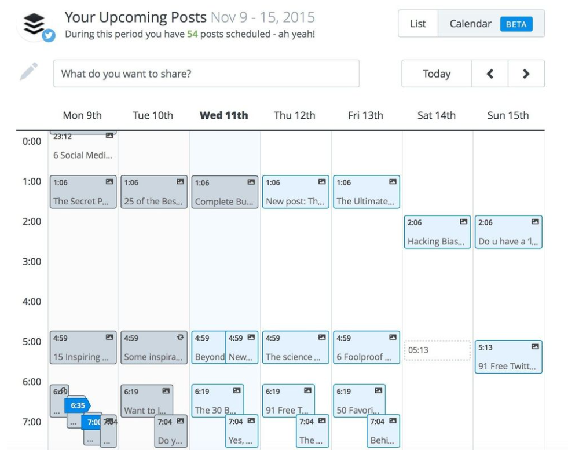
Task: Switch to the List view tab
Action: 418,24
